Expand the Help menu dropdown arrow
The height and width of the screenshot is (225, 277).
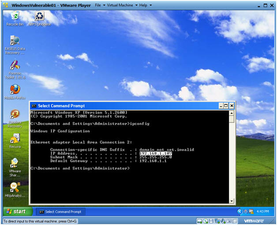(x=151, y=5)
